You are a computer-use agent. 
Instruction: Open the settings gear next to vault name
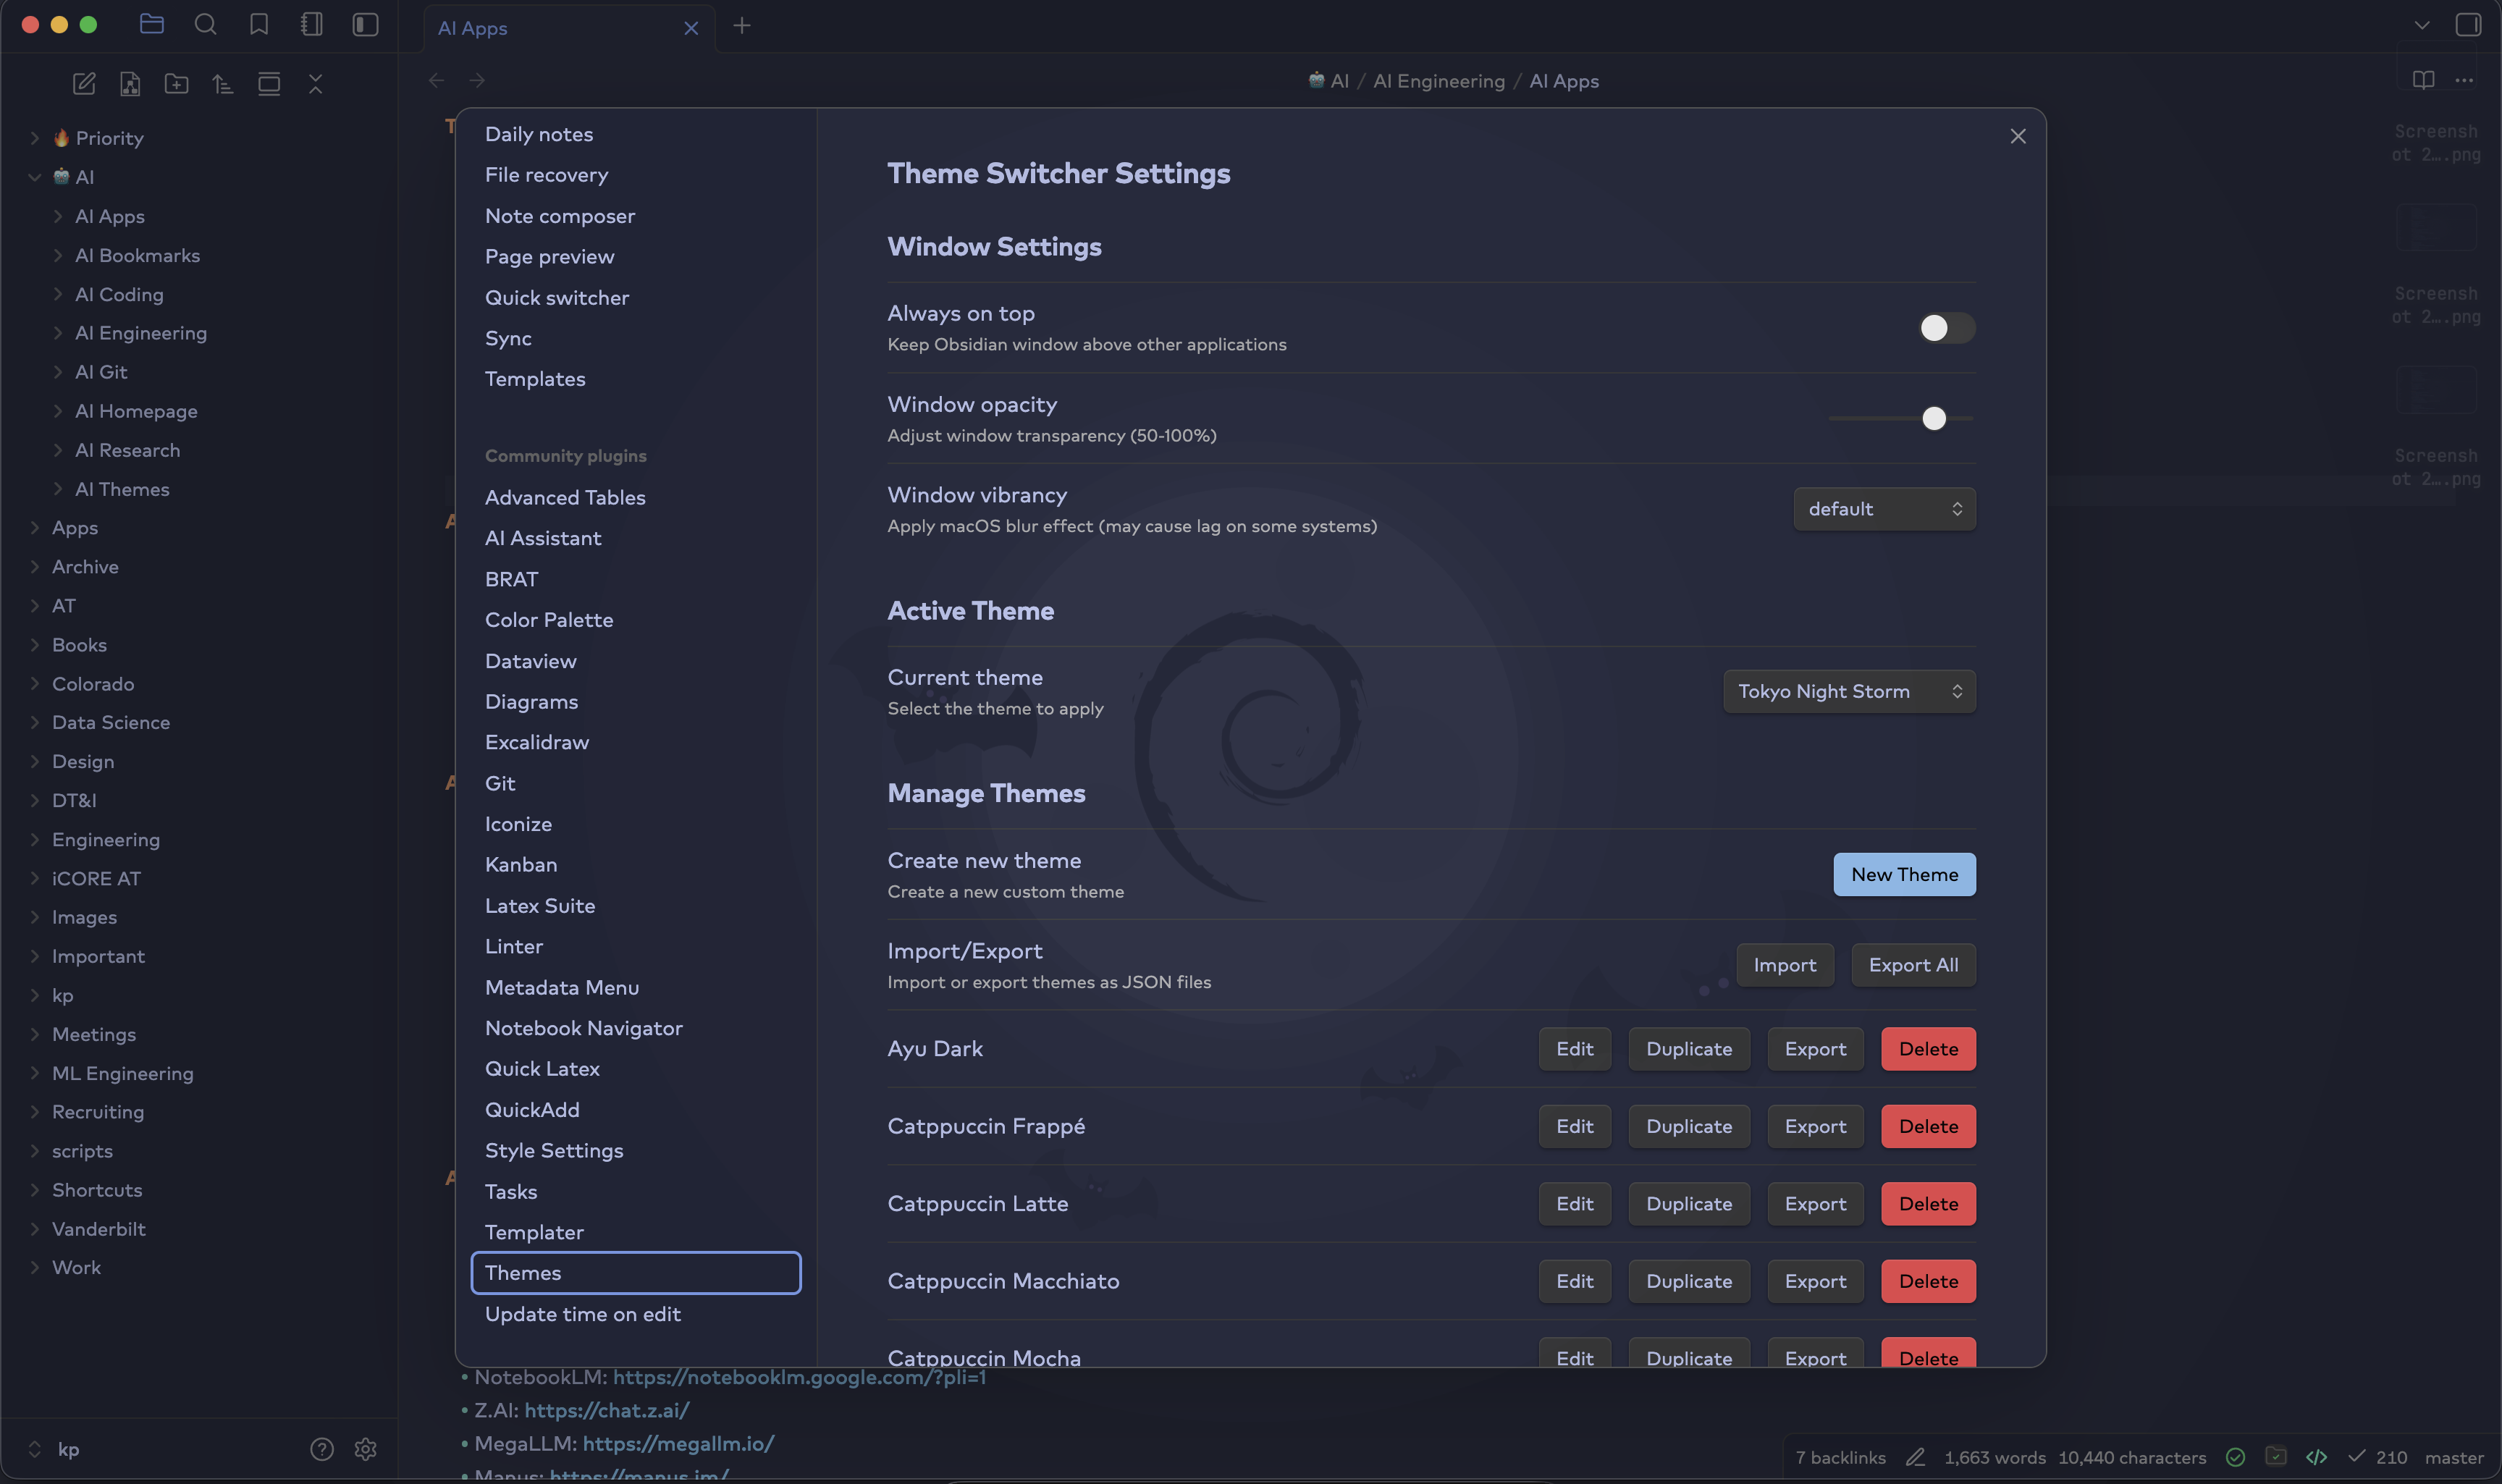pos(365,1449)
